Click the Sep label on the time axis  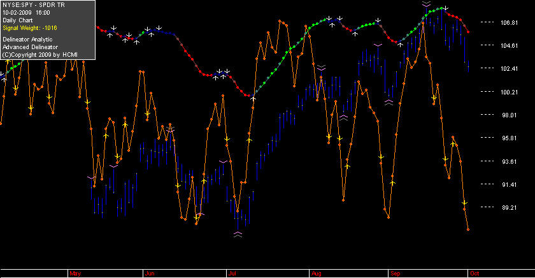coord(395,274)
